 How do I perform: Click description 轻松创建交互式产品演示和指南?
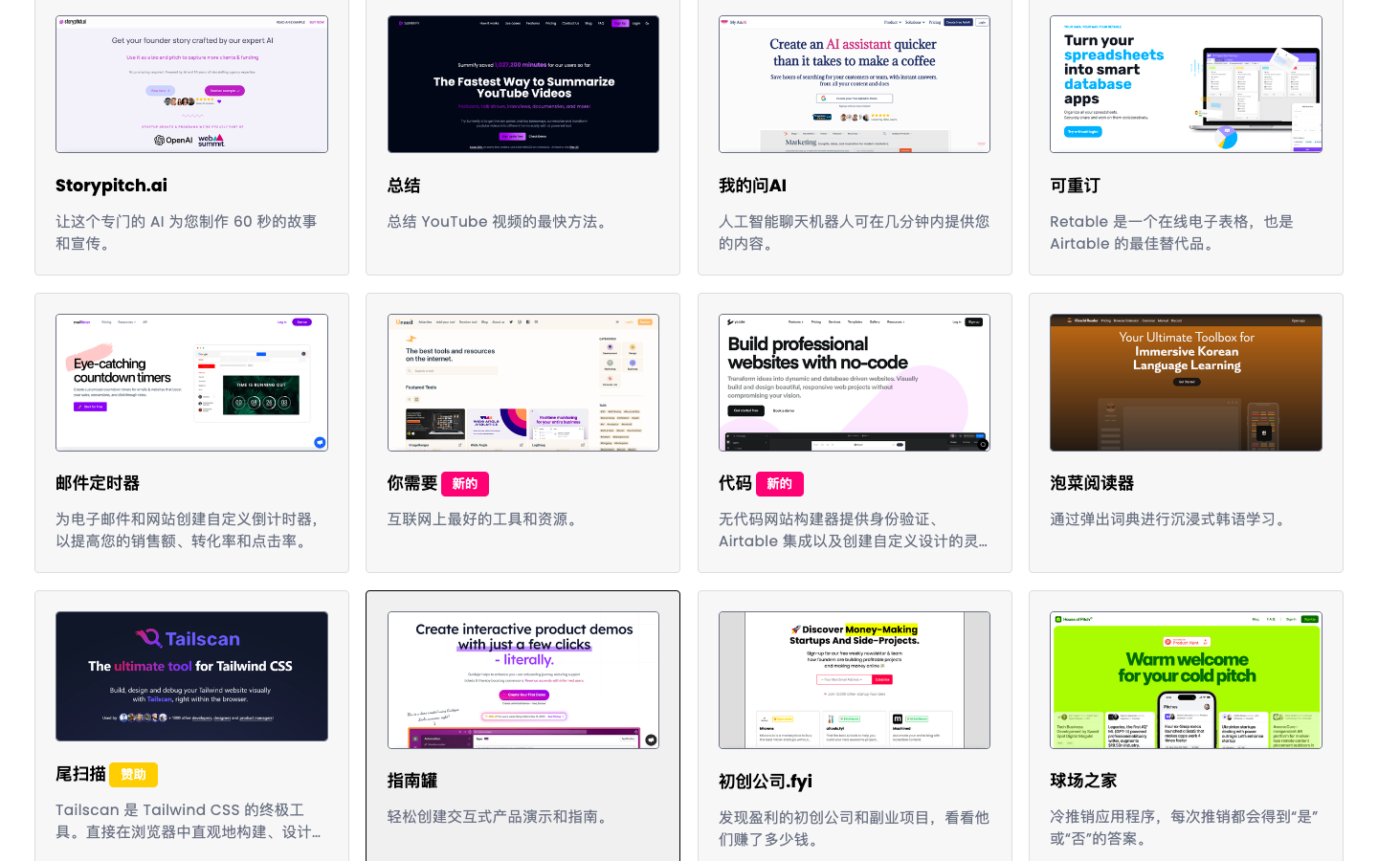500,817
